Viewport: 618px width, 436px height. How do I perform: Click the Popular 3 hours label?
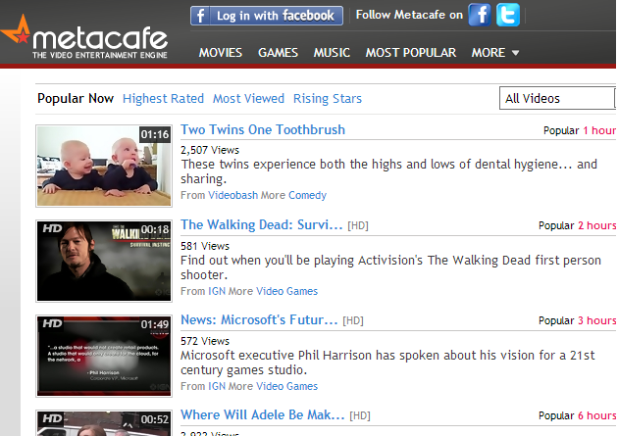(577, 320)
